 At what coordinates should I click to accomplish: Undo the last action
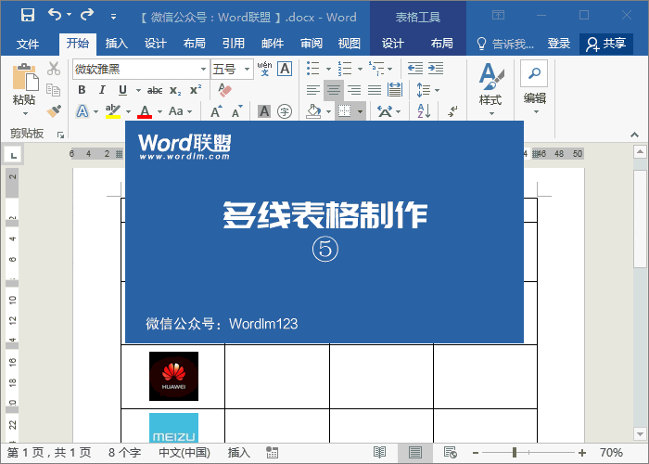pos(55,15)
